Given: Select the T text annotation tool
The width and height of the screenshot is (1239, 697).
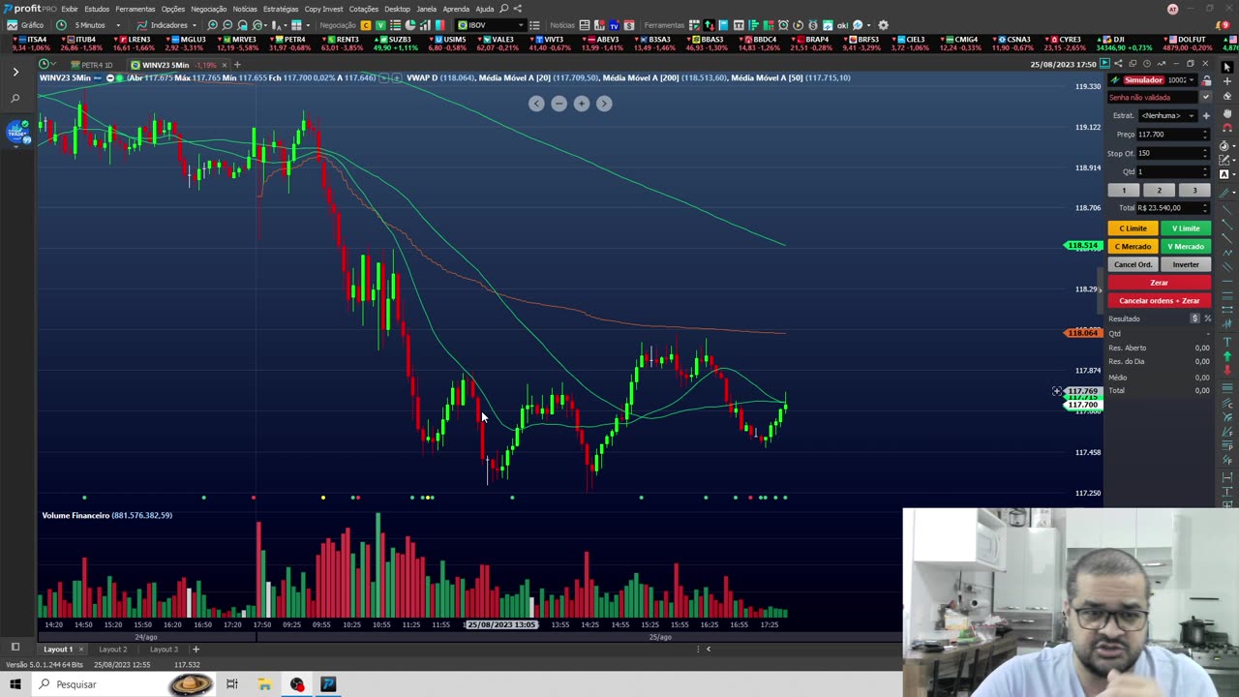Looking at the screenshot, I should [x=1227, y=341].
